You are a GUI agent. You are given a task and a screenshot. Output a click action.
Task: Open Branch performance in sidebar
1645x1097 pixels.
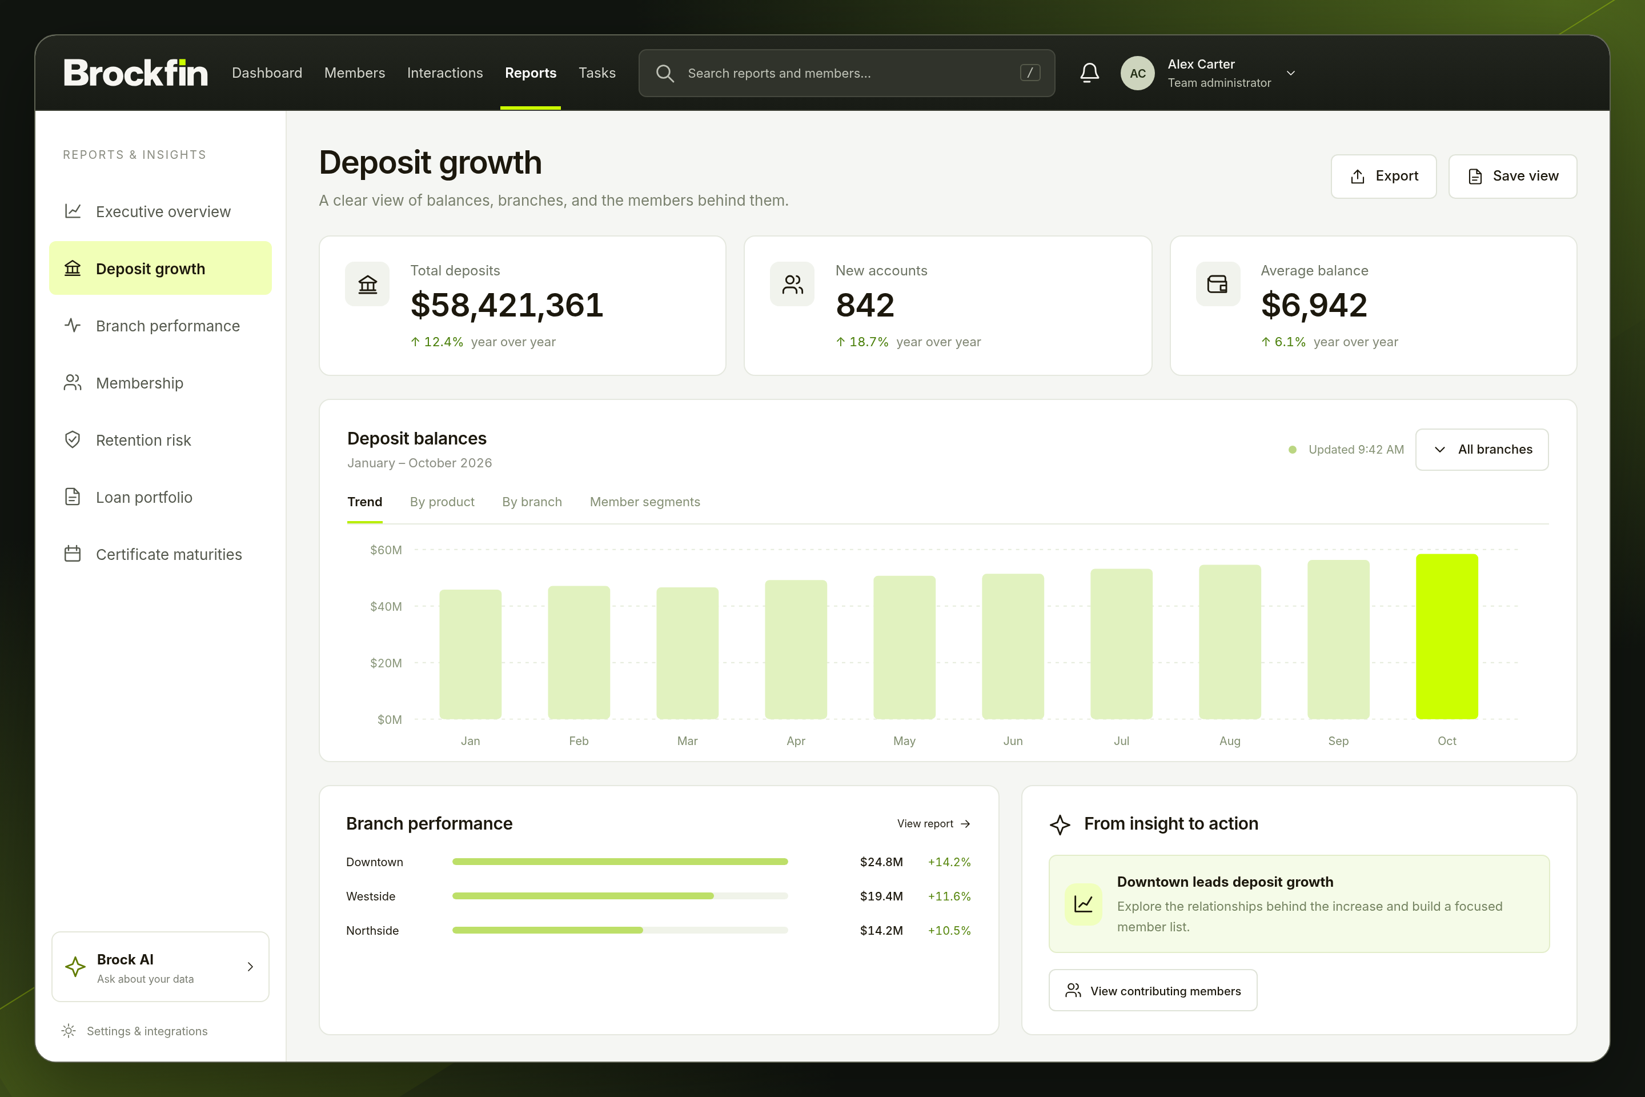pos(160,326)
